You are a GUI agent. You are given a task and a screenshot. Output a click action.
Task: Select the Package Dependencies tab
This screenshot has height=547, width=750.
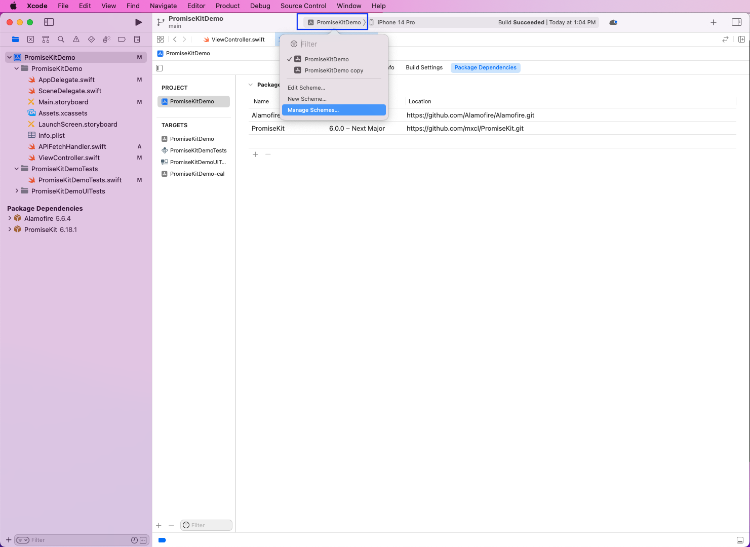(485, 67)
